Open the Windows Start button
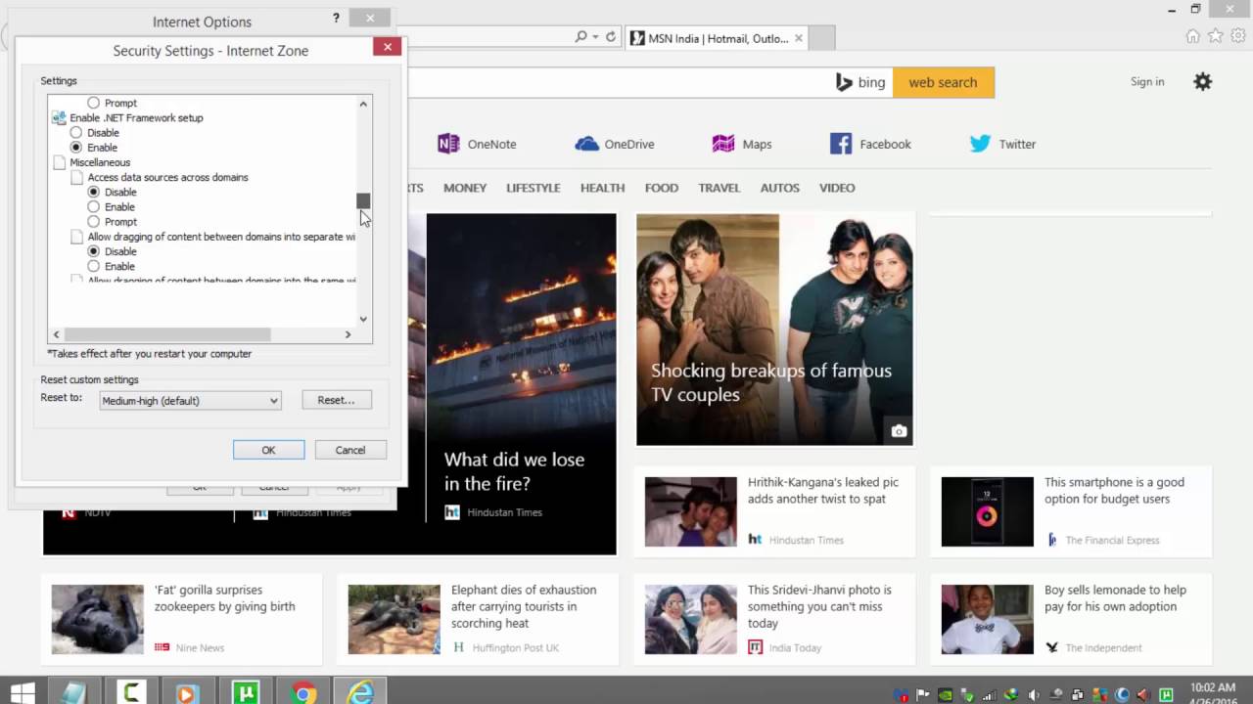This screenshot has width=1253, height=704. click(x=22, y=693)
